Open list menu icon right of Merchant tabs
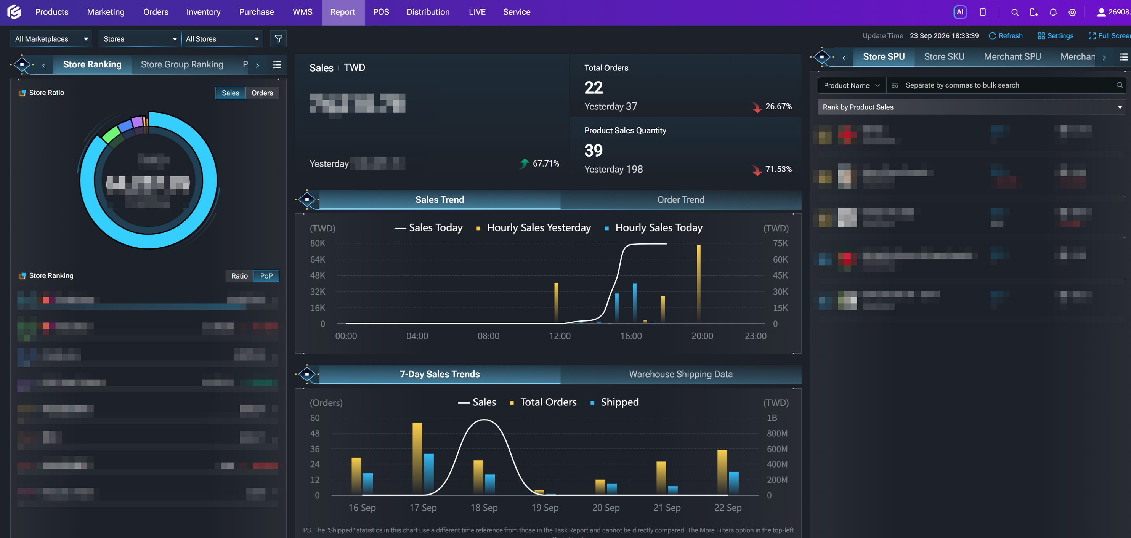 [x=1124, y=57]
